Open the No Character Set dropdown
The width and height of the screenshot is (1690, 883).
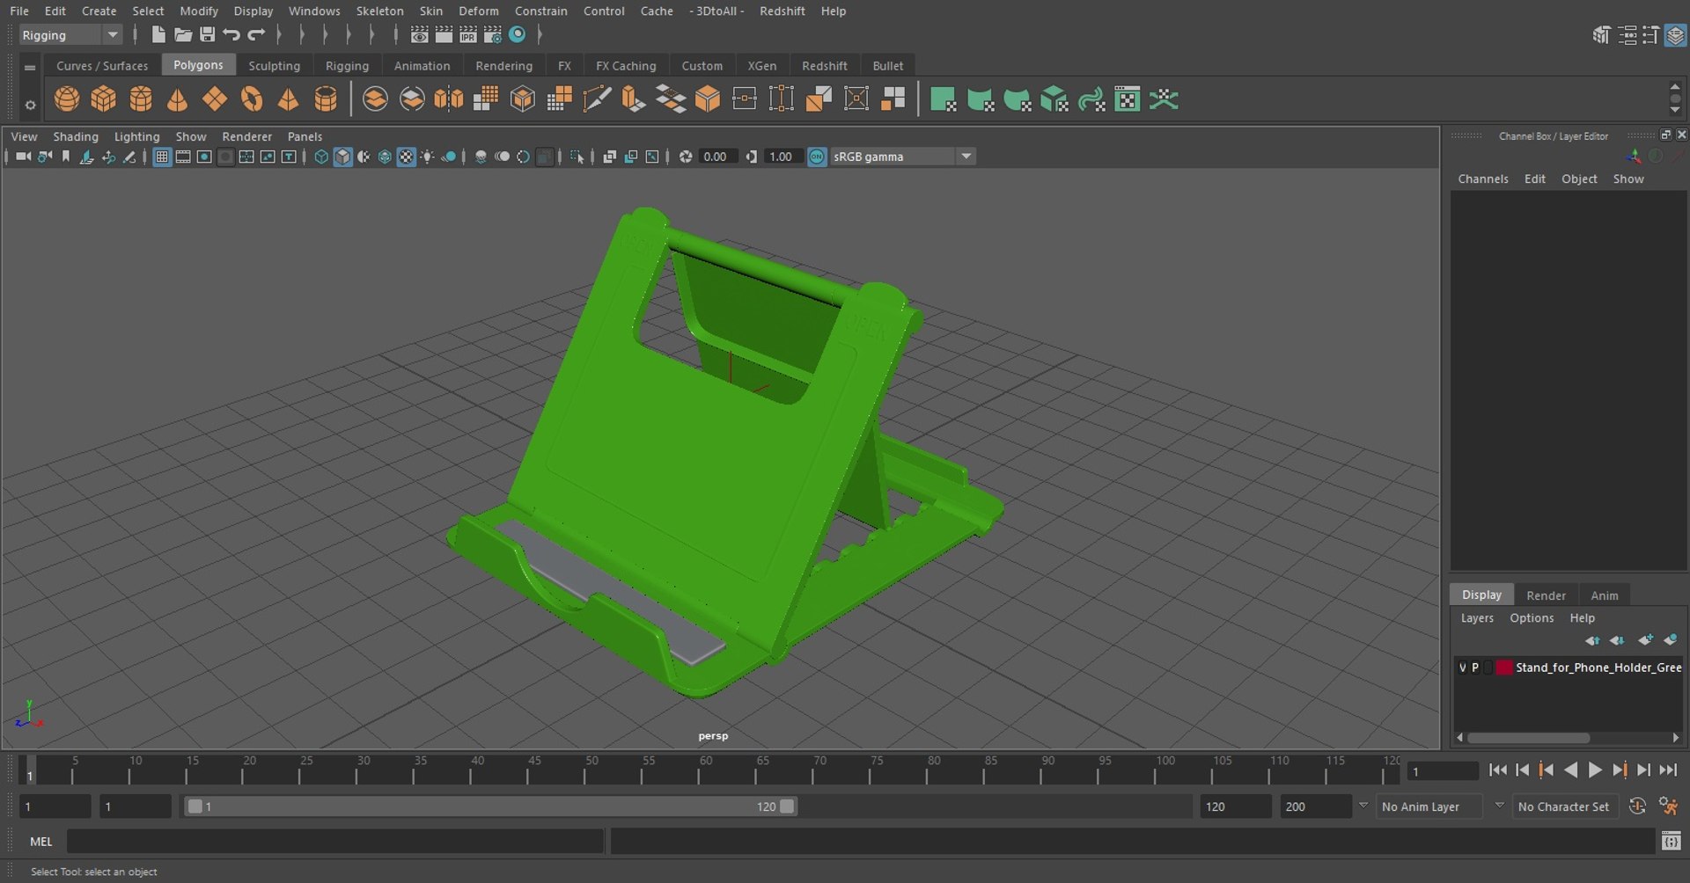1566,806
